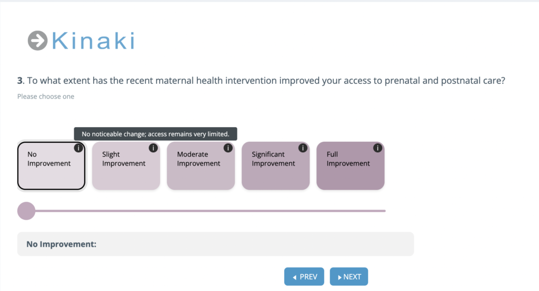Click the Full Improvement info icon
This screenshot has width=539, height=291.
tap(377, 148)
